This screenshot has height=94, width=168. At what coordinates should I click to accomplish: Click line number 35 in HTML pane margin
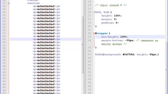4,57
